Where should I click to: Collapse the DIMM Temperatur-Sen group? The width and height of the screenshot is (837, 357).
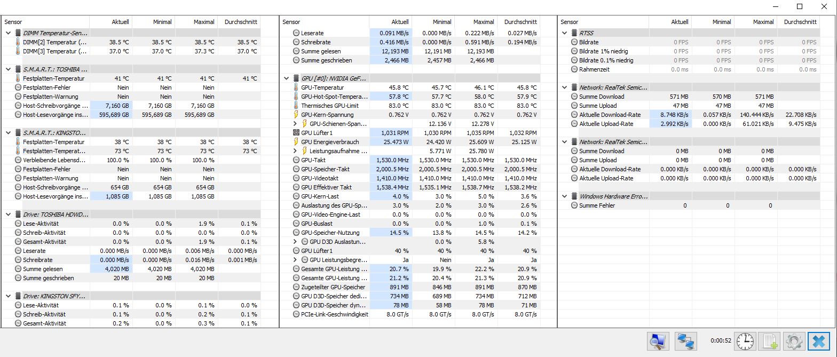[8, 33]
